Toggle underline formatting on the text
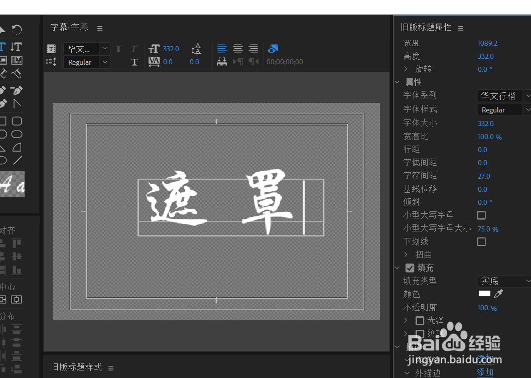The width and height of the screenshot is (531, 378). (134, 62)
